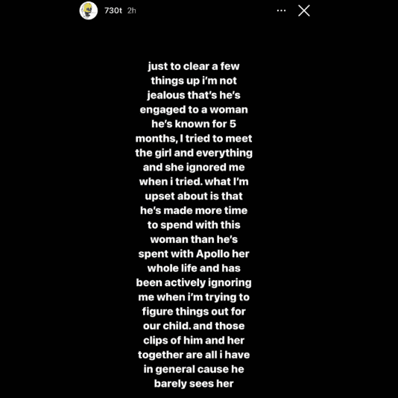Viewport: 398px width, 398px height.
Task: Tap the line 'been actively ignoring'
Action: pos(194,282)
